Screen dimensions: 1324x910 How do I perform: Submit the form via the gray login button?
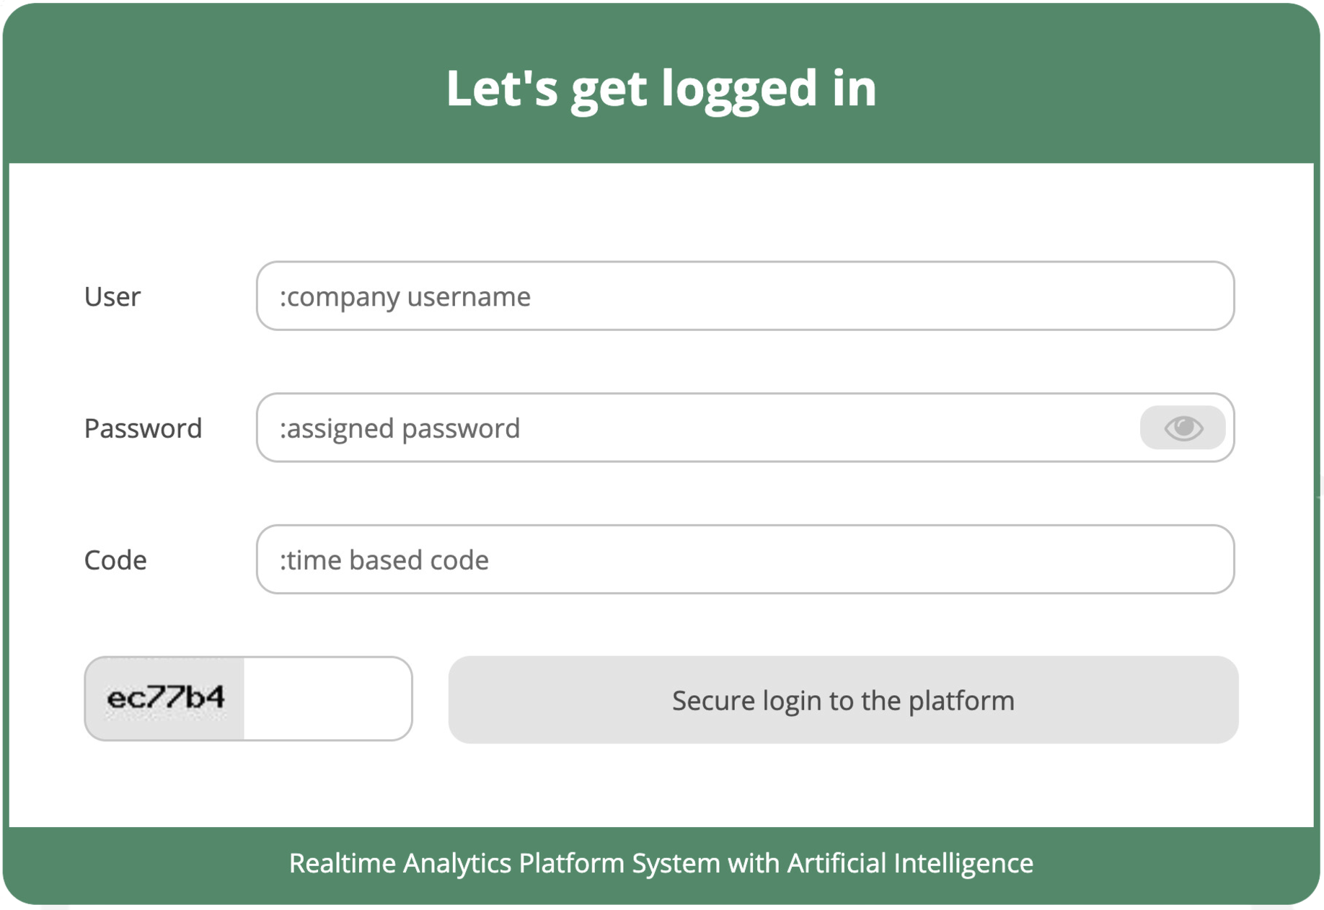pyautogui.click(x=843, y=699)
